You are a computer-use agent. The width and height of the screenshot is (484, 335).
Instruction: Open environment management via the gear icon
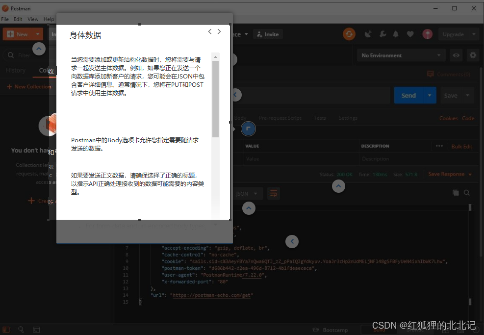tap(472, 55)
